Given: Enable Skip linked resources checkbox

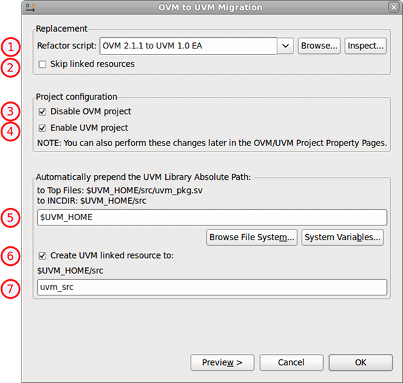Looking at the screenshot, I should [x=42, y=65].
